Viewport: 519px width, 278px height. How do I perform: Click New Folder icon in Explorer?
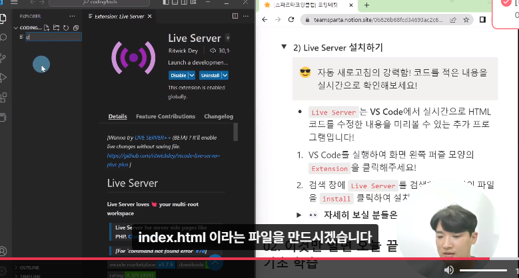56,28
